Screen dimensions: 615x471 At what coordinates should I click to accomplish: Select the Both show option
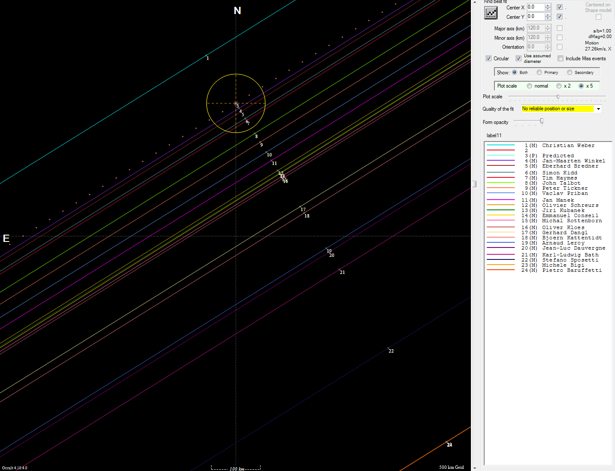(514, 72)
